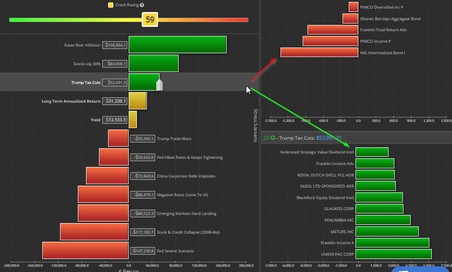Image resolution: width=452 pixels, height=272 pixels.
Task: Click the $13,533.5 Yield value box
Action: [115, 120]
